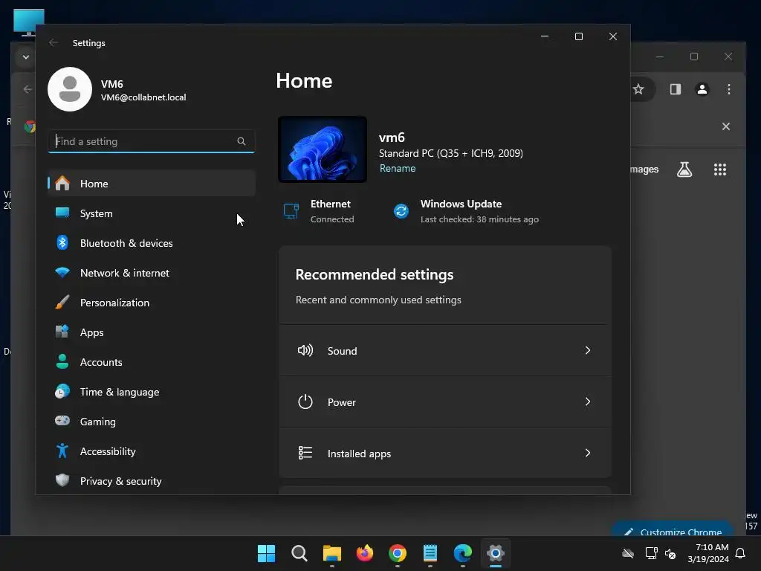The height and width of the screenshot is (571, 761).
Task: Focus the Find a setting search box
Action: pos(152,141)
